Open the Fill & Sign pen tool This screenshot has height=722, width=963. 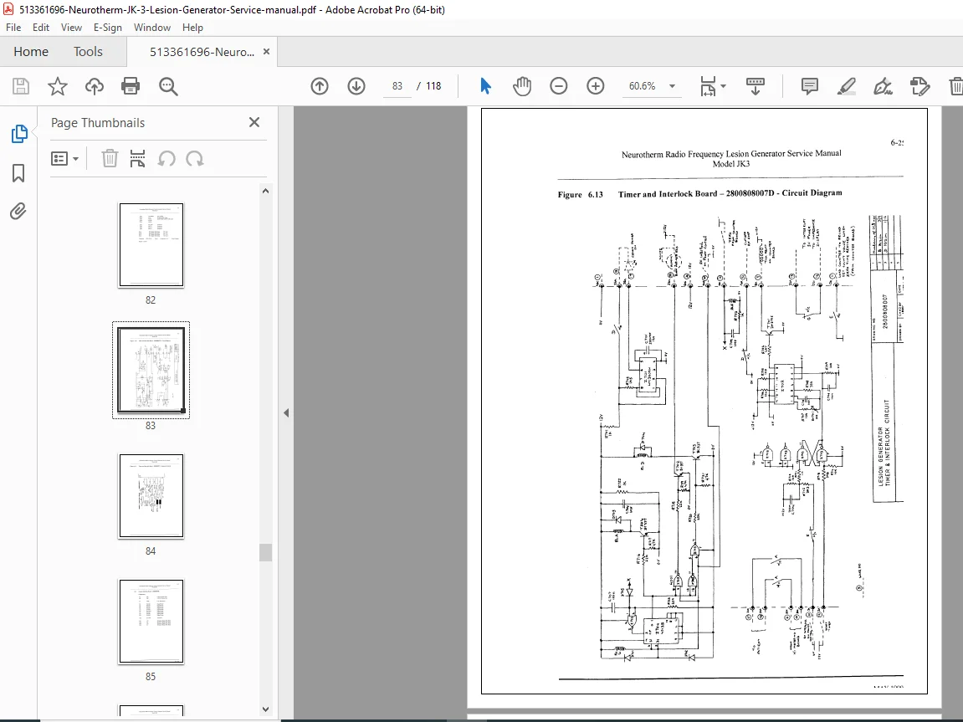click(x=884, y=86)
